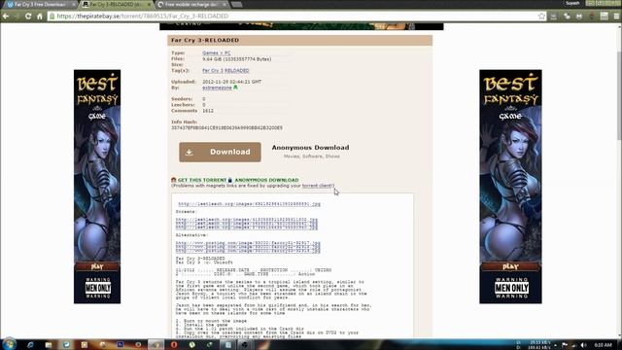The width and height of the screenshot is (622, 350).
Task: Switch to the Free mobile recharge tab
Action: tap(192, 4)
